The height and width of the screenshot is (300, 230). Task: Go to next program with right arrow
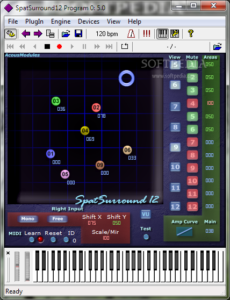38,34
